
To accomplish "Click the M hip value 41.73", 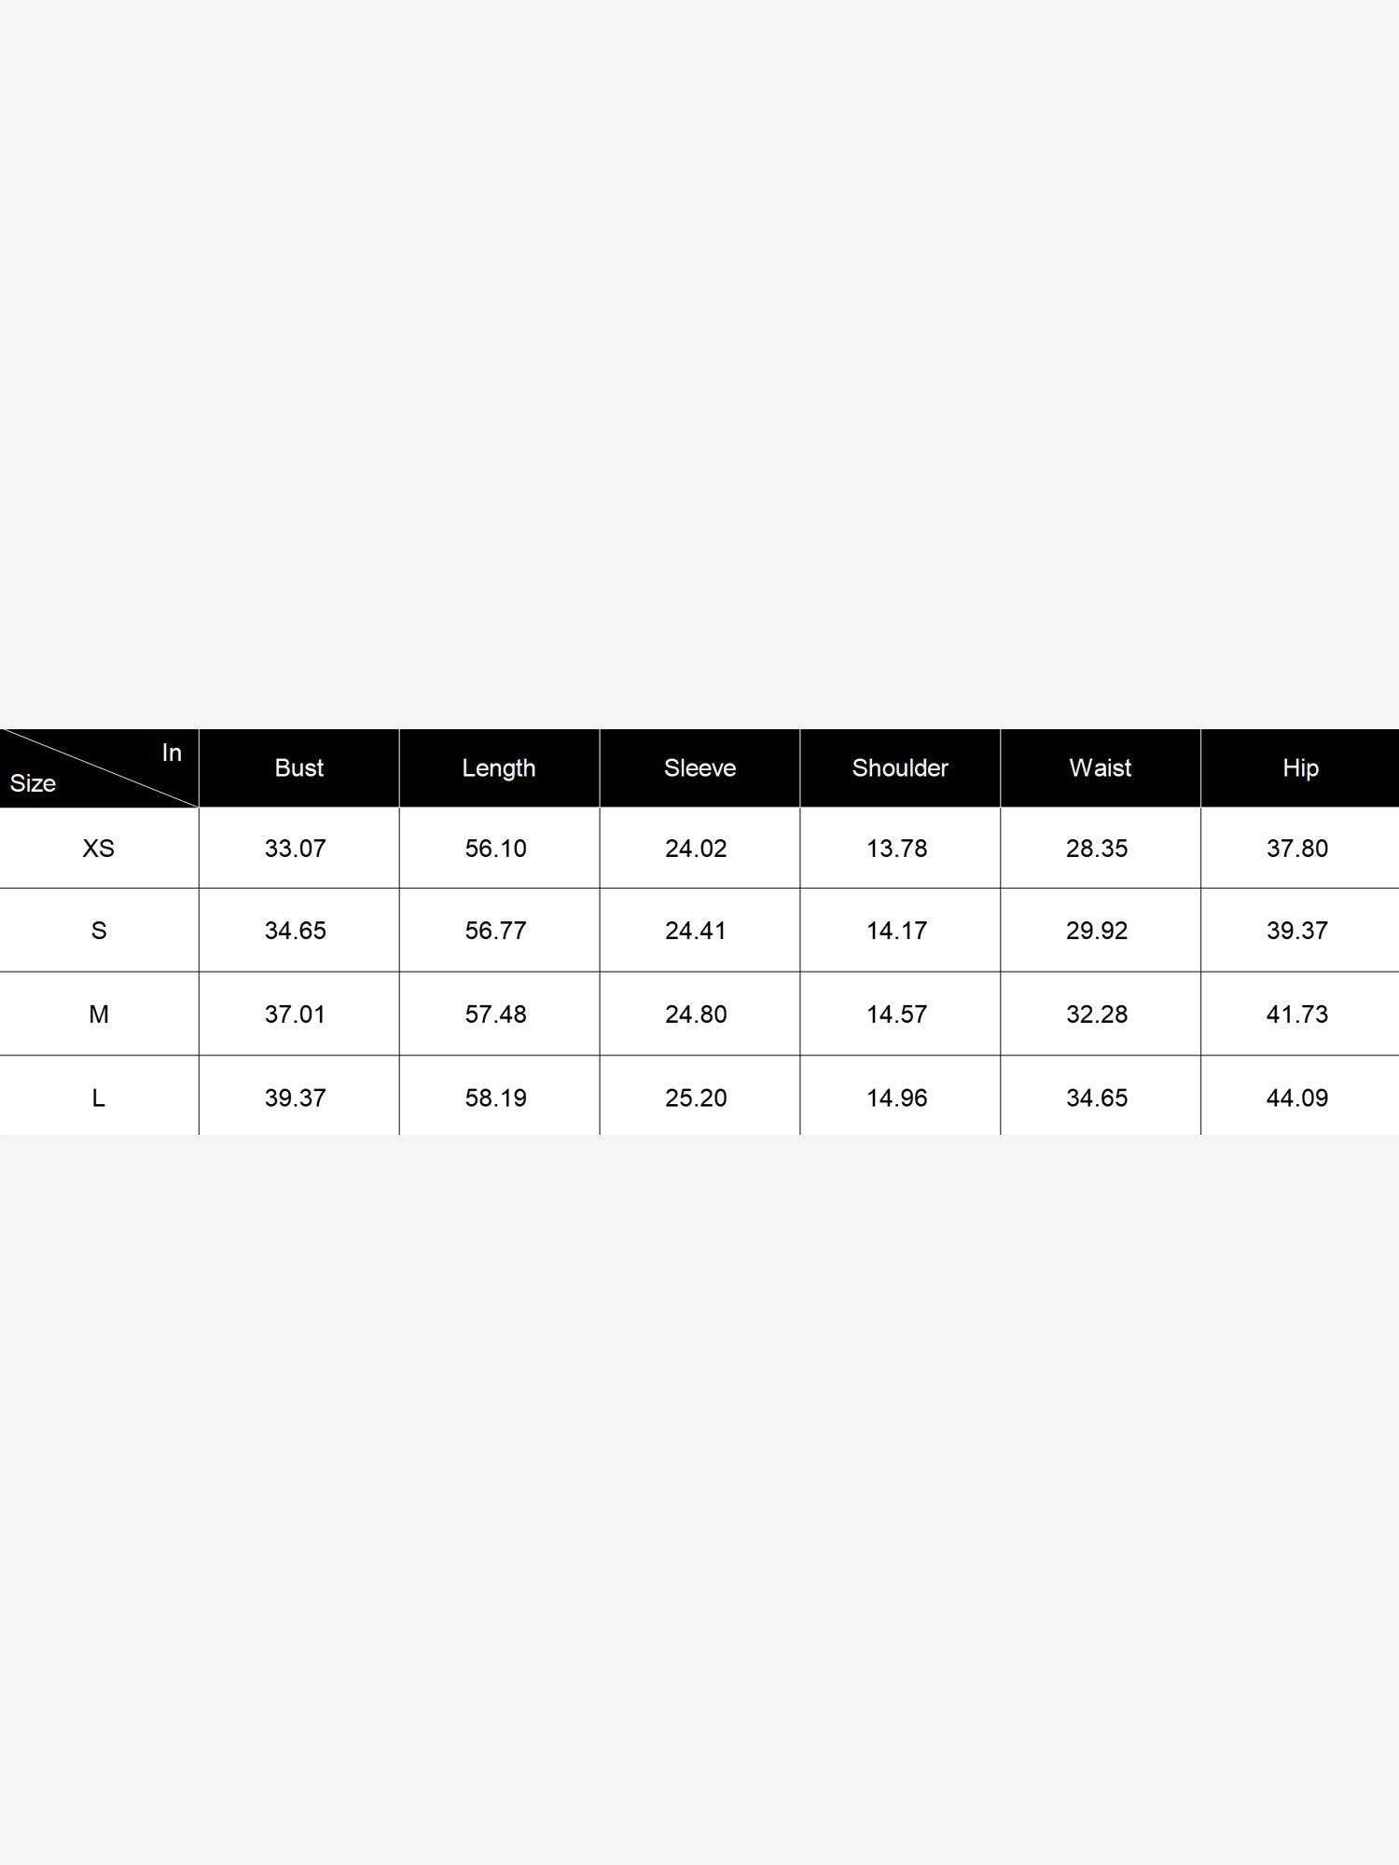I will click(x=1297, y=1014).
